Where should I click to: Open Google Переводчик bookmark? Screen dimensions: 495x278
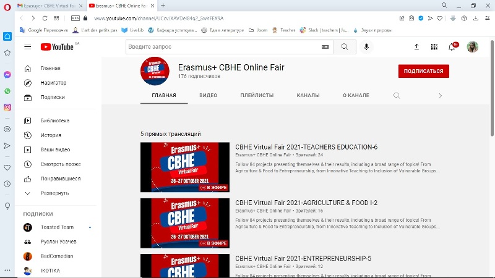(x=44, y=30)
